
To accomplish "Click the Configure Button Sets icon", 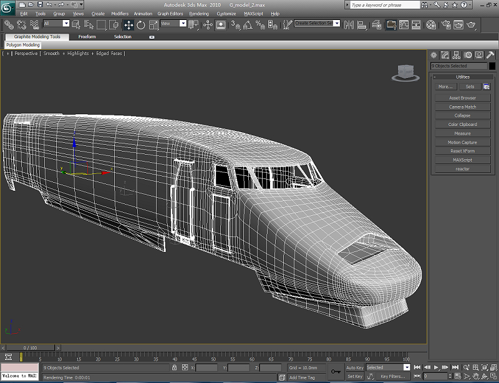I will tap(487, 87).
